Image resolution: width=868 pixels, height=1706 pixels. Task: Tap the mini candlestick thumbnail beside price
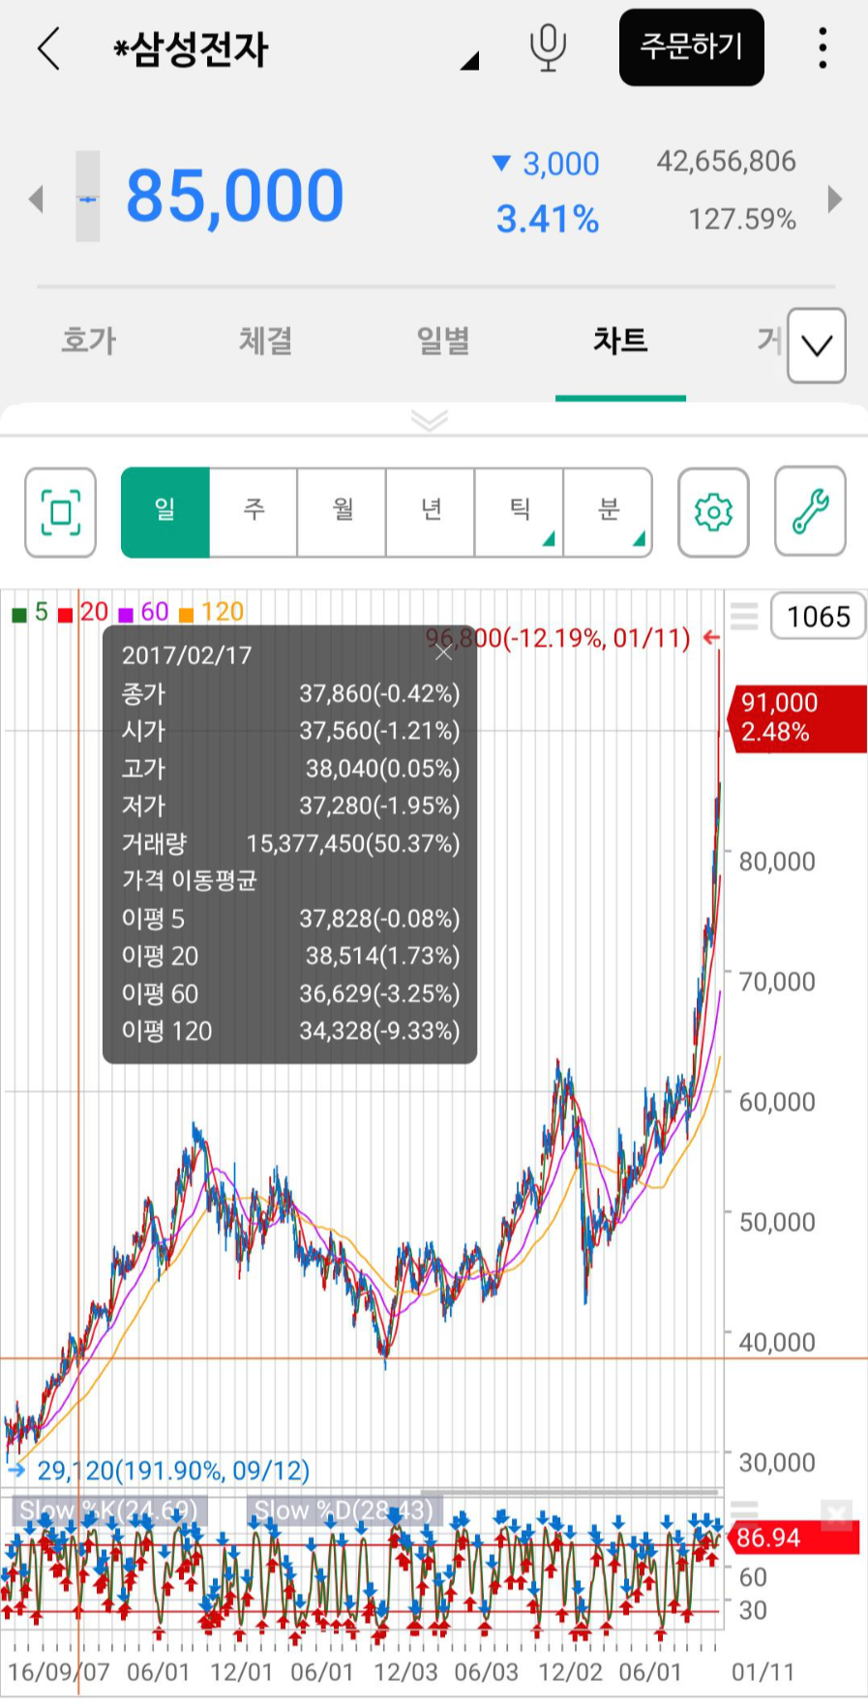pos(88,197)
